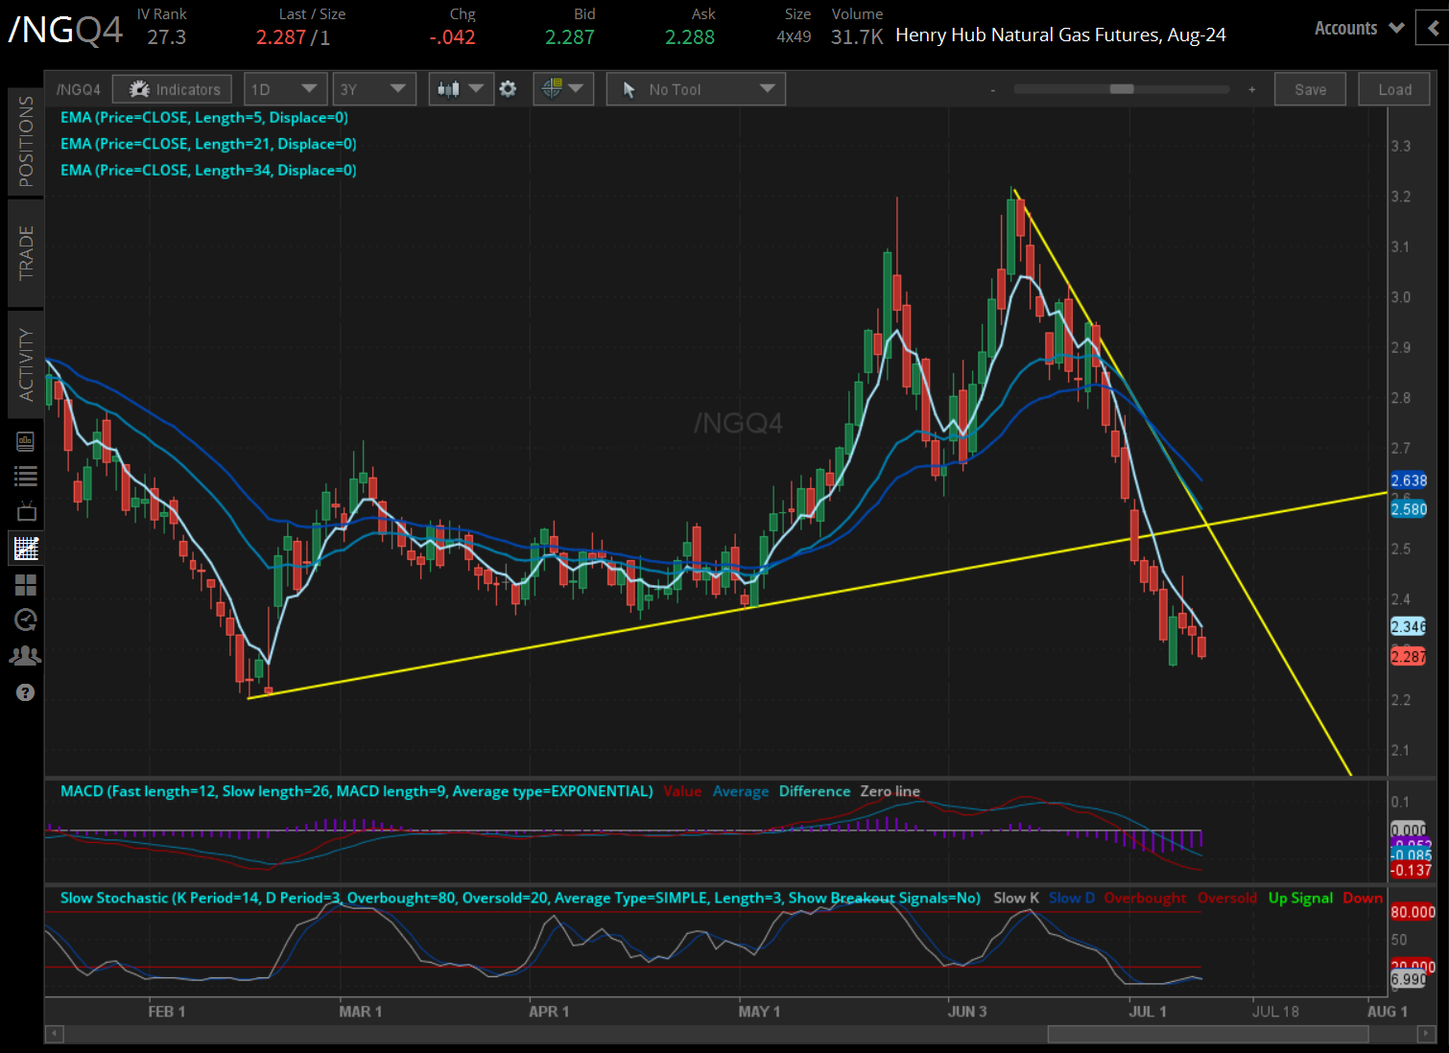1449x1053 pixels.
Task: Collapse the panel with the left chevron
Action: [x=1433, y=29]
